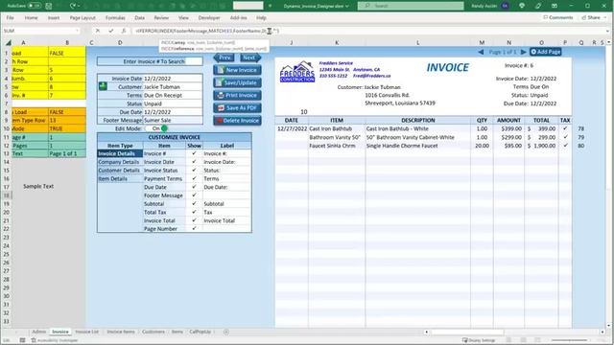Image resolution: width=614 pixels, height=345 pixels.
Task: Select Item Details item type
Action: tap(120, 179)
